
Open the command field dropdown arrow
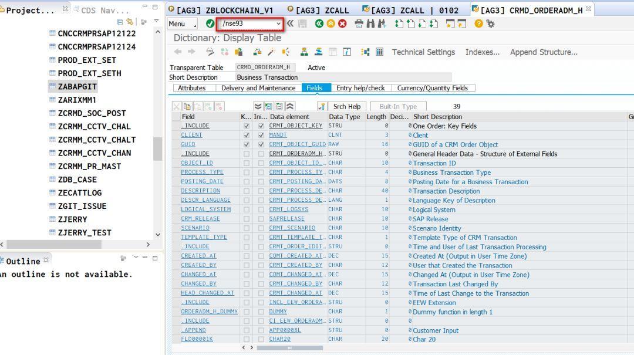278,24
